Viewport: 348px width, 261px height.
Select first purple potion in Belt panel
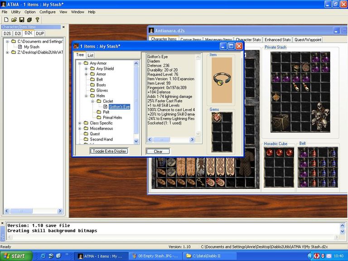pyautogui.click(x=303, y=153)
